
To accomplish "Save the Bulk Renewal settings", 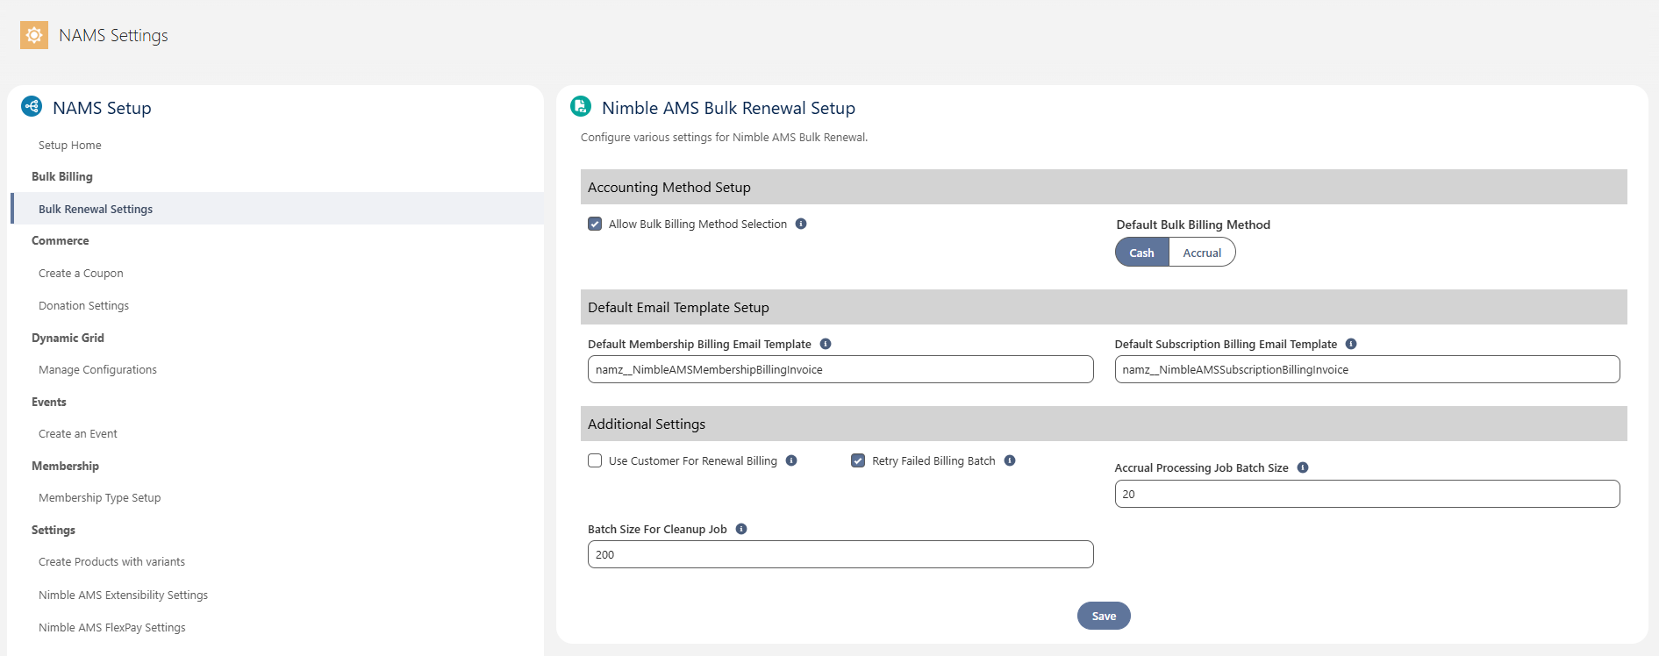I will pos(1104,616).
